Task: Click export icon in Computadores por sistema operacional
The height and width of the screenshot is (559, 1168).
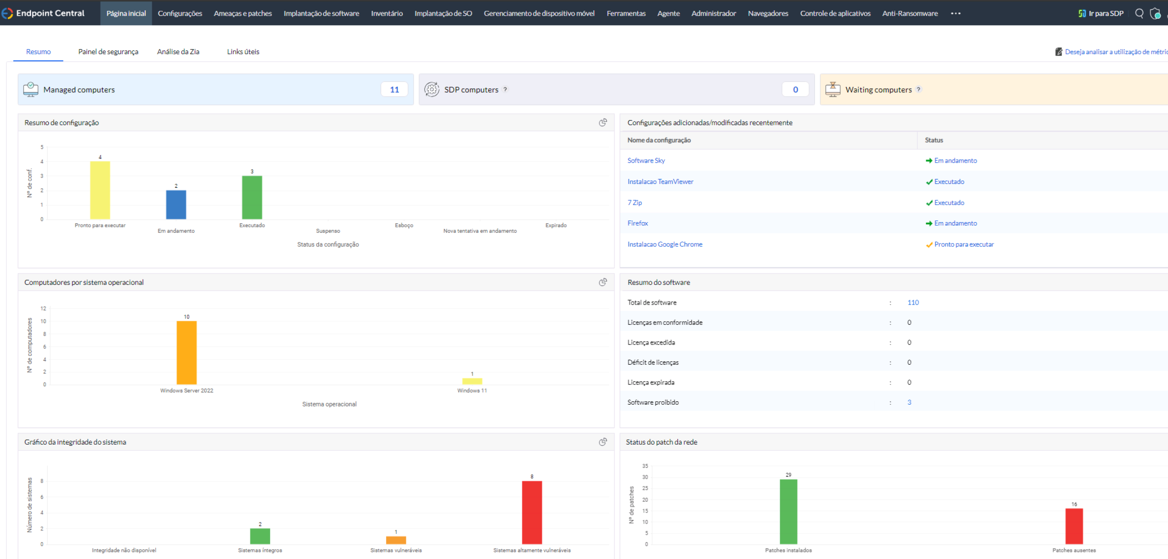Action: point(602,282)
